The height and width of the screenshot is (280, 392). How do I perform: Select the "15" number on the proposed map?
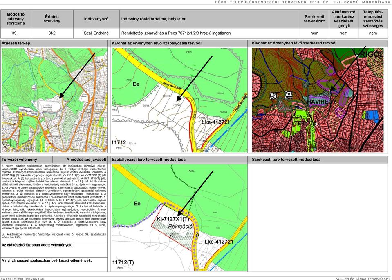[x=172, y=234]
